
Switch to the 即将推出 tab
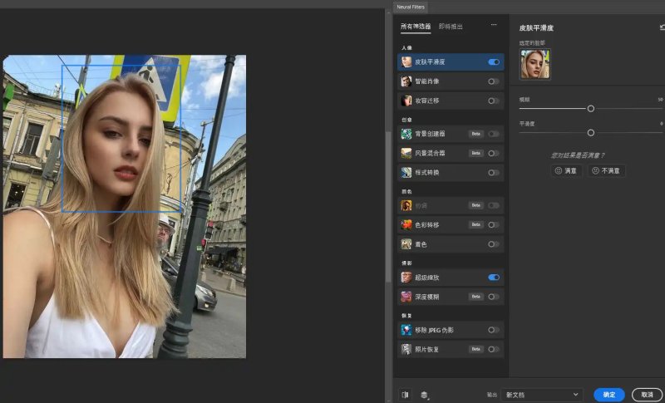point(451,27)
